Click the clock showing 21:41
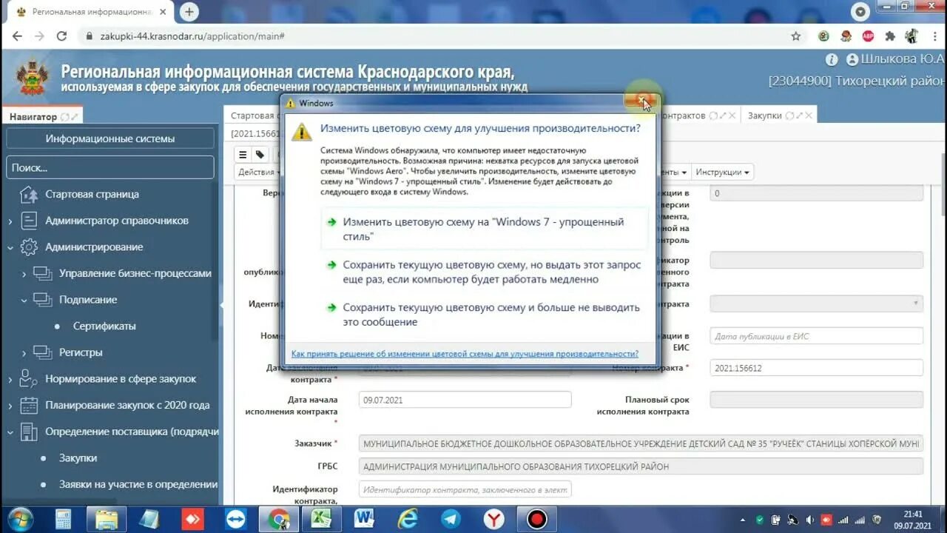 pos(913,514)
